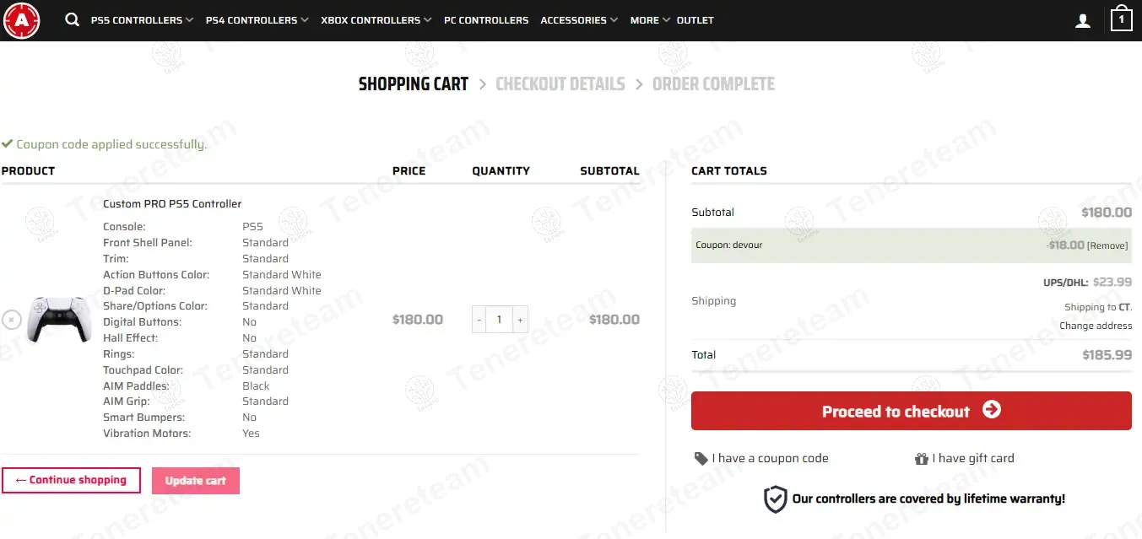This screenshot has width=1142, height=539.
Task: Remove the devour coupon
Action: (x=1107, y=245)
